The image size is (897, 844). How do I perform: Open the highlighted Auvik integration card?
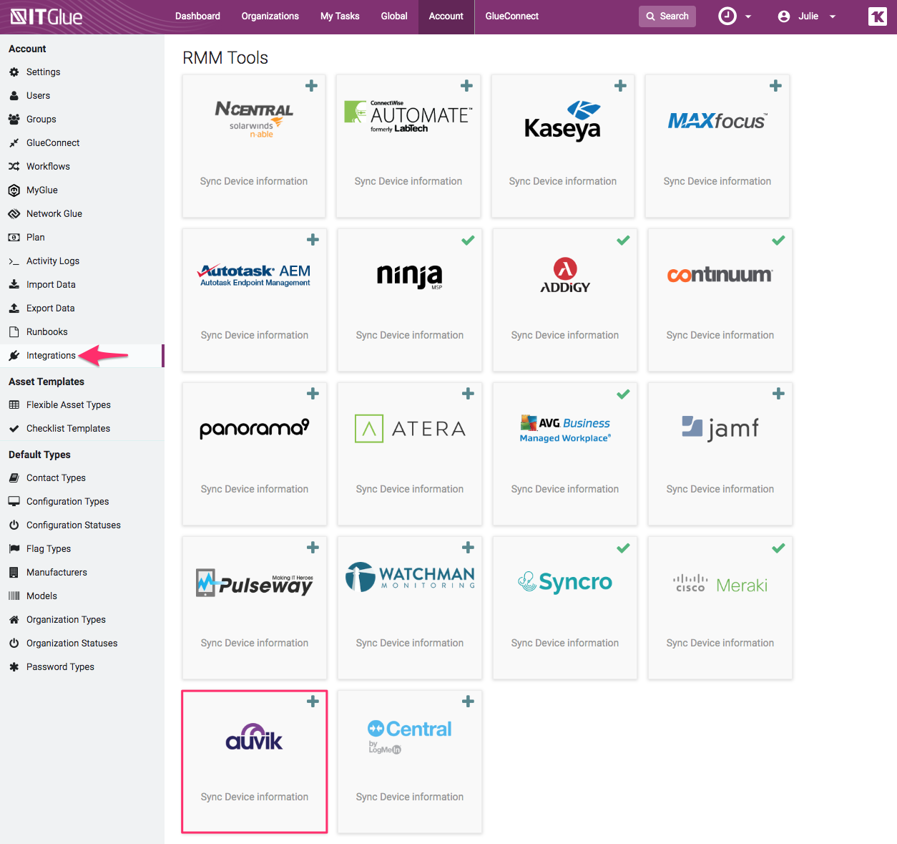pyautogui.click(x=254, y=761)
